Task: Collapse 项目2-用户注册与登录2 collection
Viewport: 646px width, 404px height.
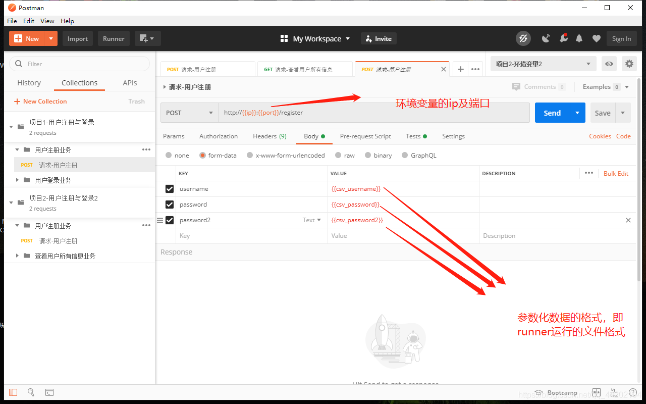Action: [11, 203]
